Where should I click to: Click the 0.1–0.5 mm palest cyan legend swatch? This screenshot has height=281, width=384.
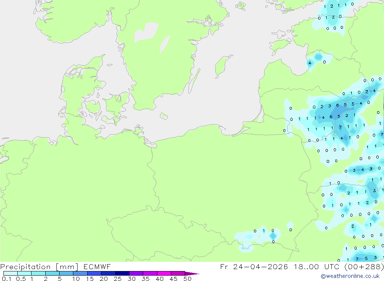(x=10, y=273)
